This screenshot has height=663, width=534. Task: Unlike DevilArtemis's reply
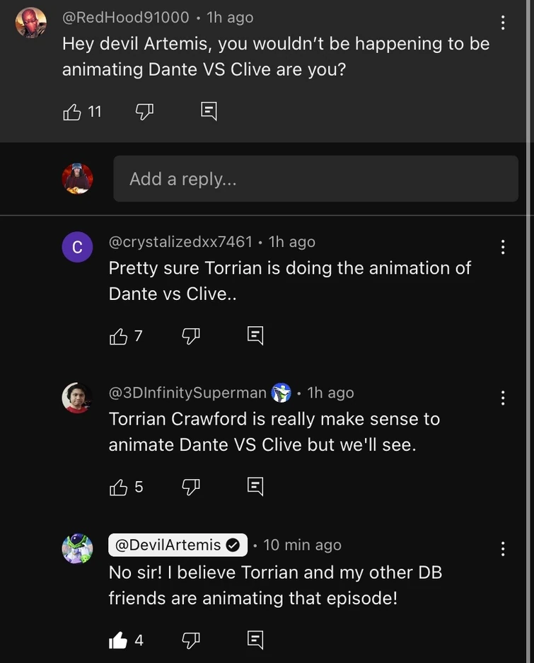[118, 640]
